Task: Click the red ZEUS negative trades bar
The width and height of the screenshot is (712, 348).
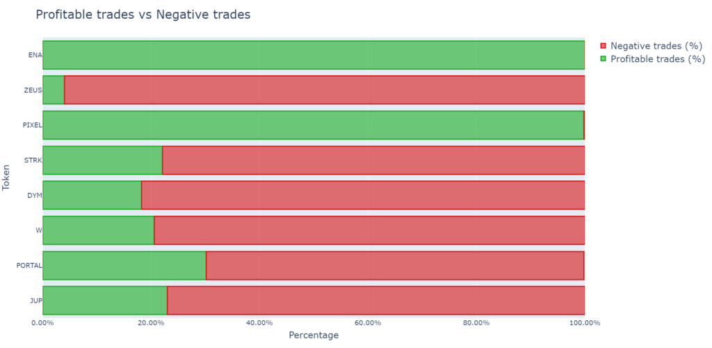Action: point(324,90)
